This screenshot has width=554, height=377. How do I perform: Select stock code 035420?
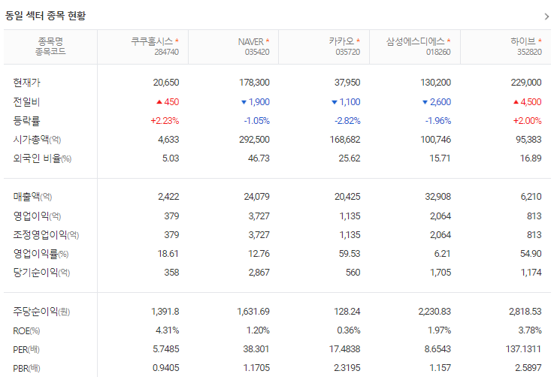click(257, 52)
